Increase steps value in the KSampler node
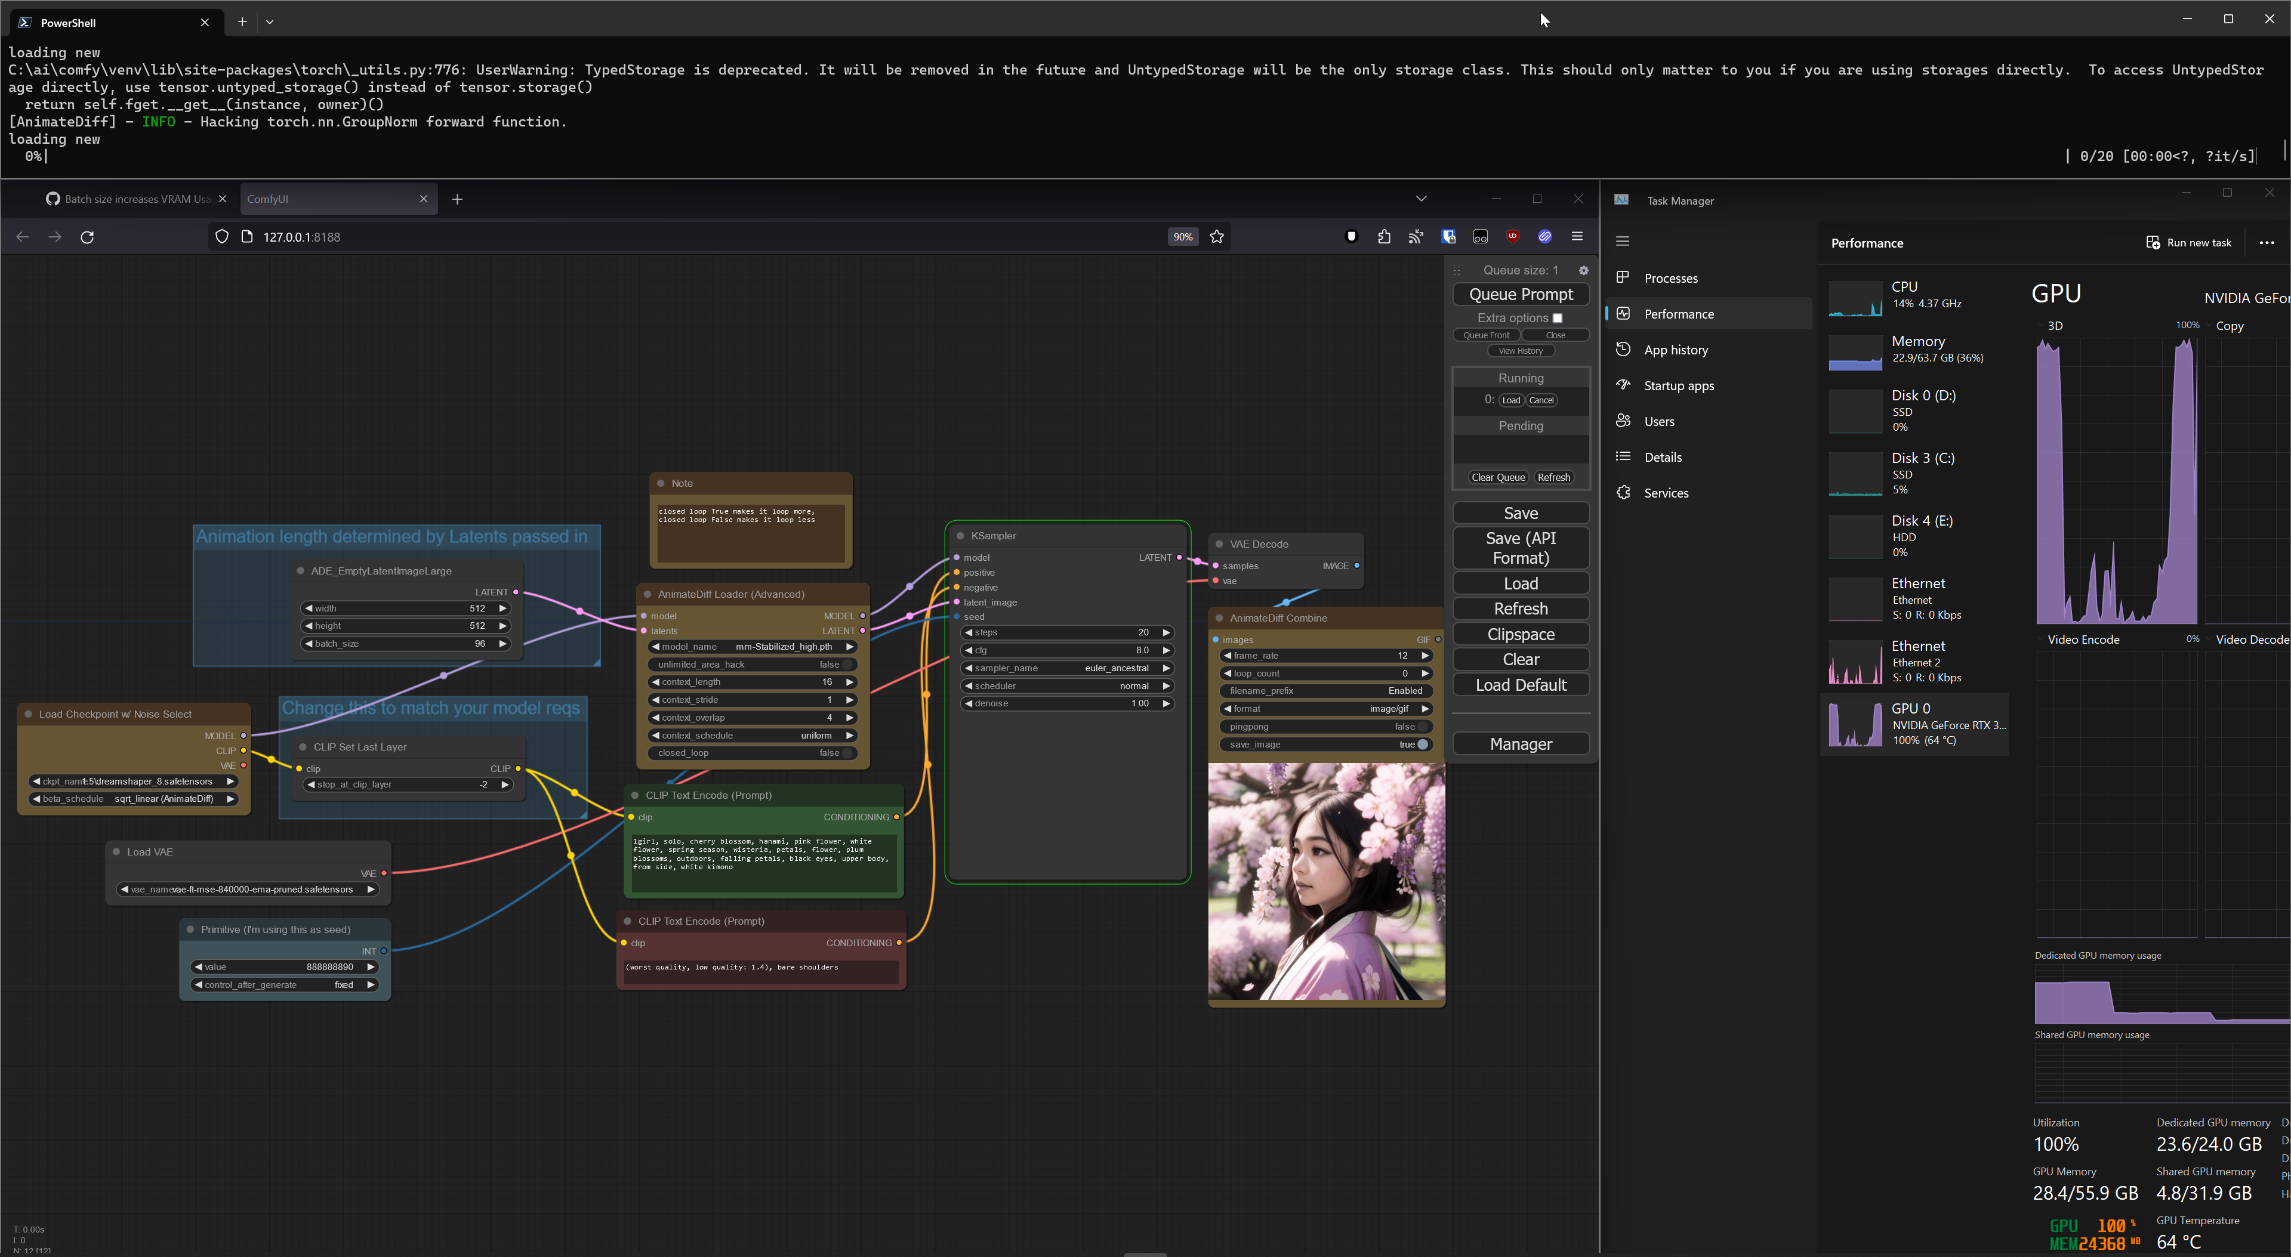Screen dimensions: 2291x1257 pyautogui.click(x=1166, y=632)
